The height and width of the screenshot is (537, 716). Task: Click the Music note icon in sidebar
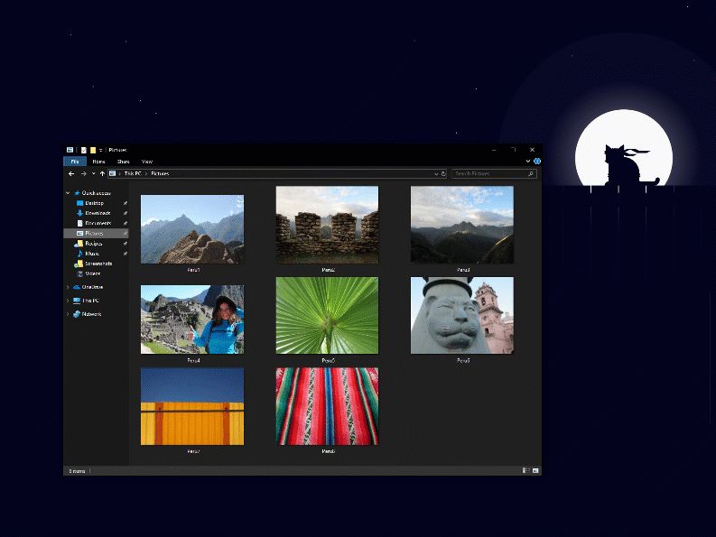pyautogui.click(x=80, y=254)
